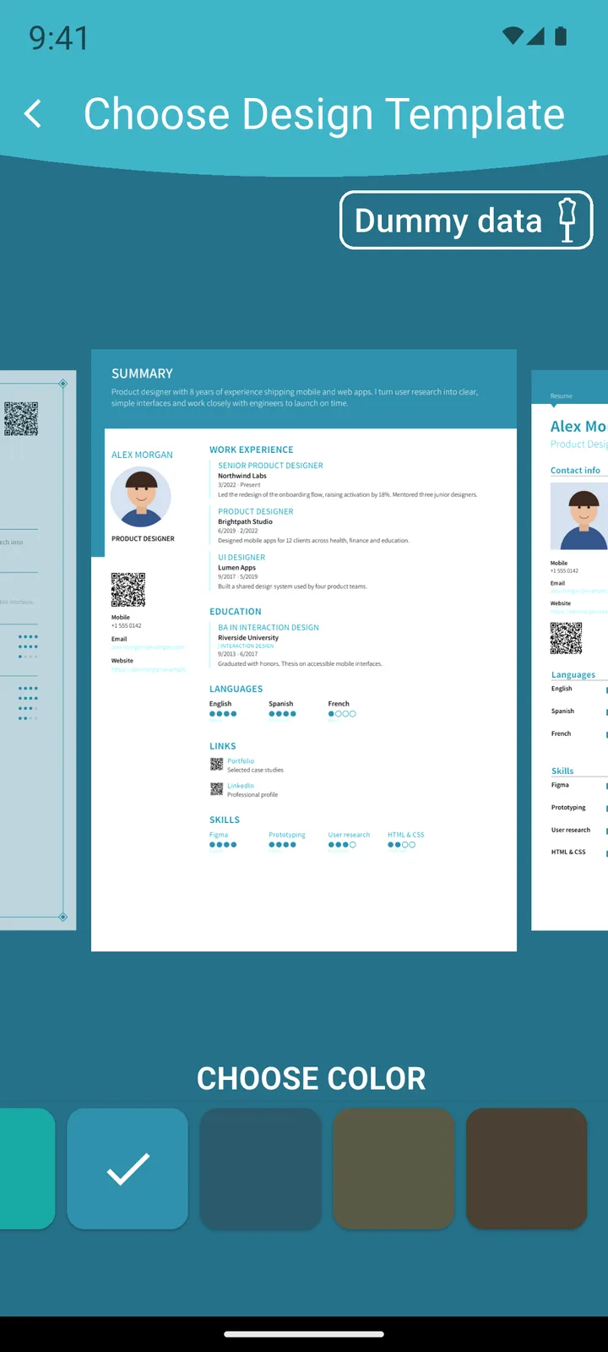This screenshot has width=608, height=1352.
Task: Tap BA IN INTERACTION DESIGN entry
Action: 269,628
